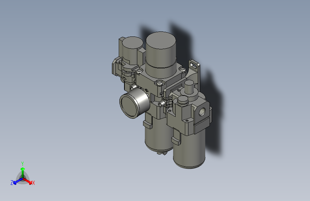Select the large regulator knob top face

(161, 40)
